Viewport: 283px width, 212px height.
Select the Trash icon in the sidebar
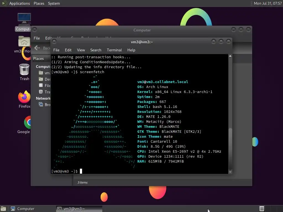tap(41, 92)
